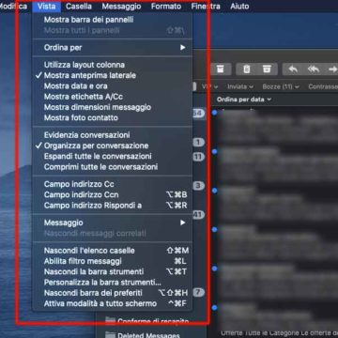Choose Espandi tutte le conversazioni
This screenshot has width=338, height=338.
click(x=113, y=157)
